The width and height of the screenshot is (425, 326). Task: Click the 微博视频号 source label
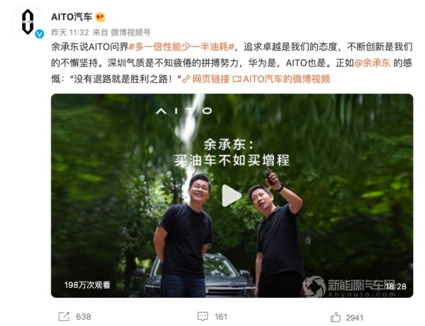tap(130, 33)
